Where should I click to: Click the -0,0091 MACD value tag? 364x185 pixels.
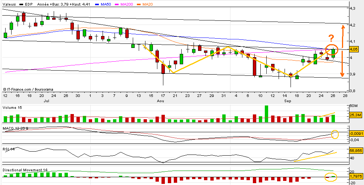tap(356, 134)
